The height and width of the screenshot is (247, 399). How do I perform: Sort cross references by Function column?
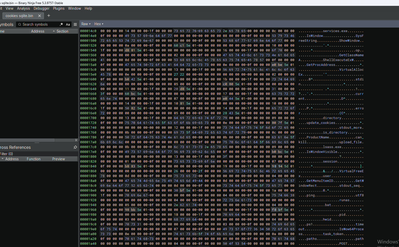pyautogui.click(x=39, y=159)
